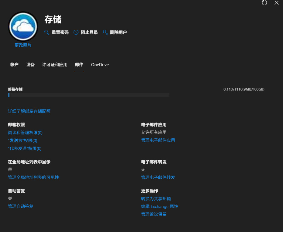
Task: Click 管理全局地址列表的可见性 link
Action: click(x=33, y=177)
